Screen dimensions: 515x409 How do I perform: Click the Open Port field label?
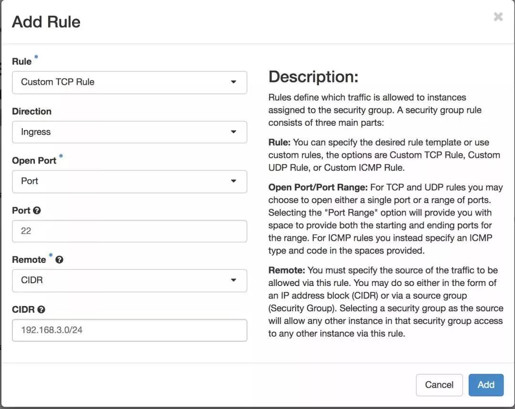(34, 161)
